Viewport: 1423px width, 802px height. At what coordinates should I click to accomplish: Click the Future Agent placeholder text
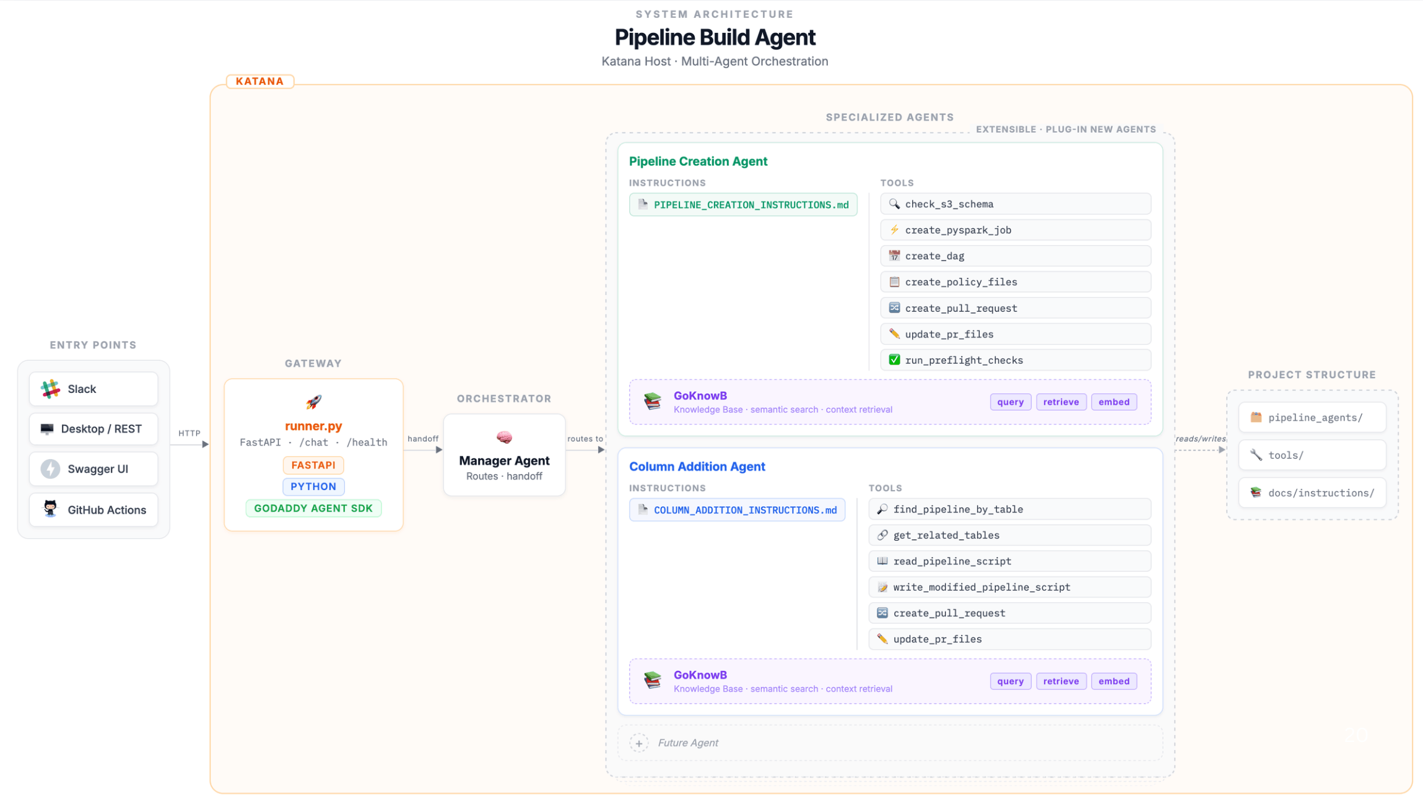(x=688, y=743)
